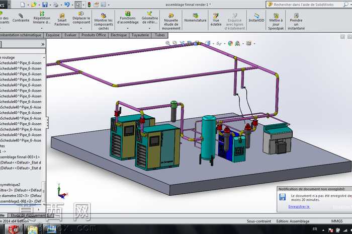Screen dimensions: 352x234
Task: Rebuild the model with traffic light icon
Action: pos(89,4)
